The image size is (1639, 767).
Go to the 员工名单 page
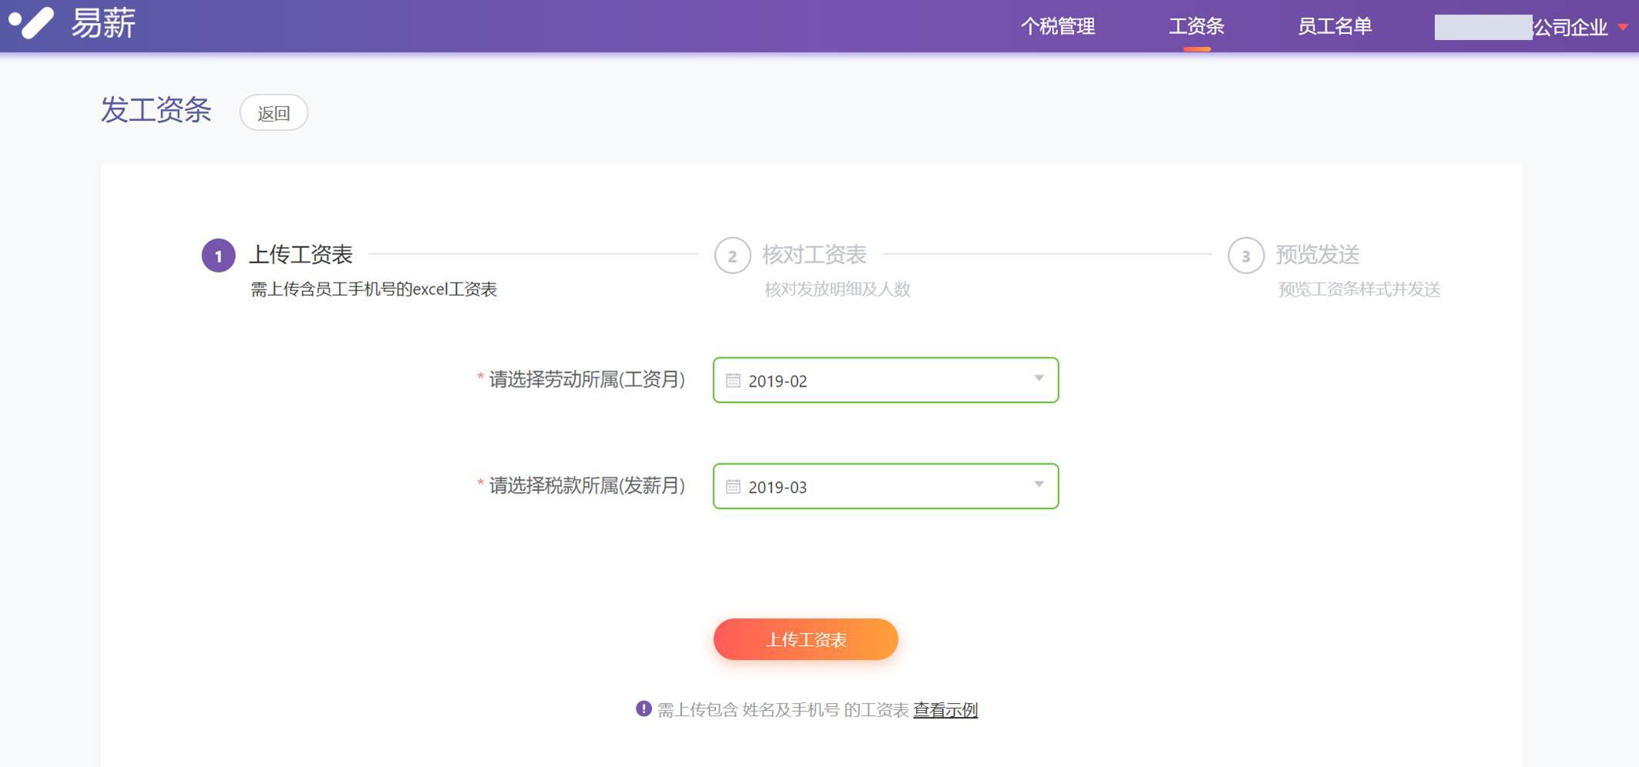[x=1334, y=27]
